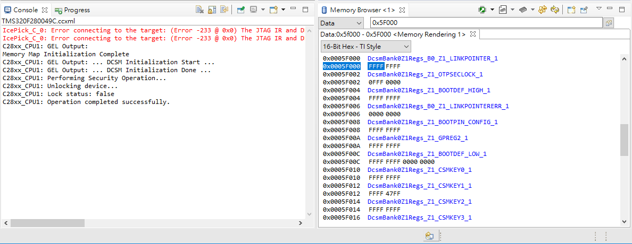Click DcsmBank0Z1Regs_B0_Z1_LINKPOINTERERR_1 label
The height and width of the screenshot is (244, 632).
438,106
